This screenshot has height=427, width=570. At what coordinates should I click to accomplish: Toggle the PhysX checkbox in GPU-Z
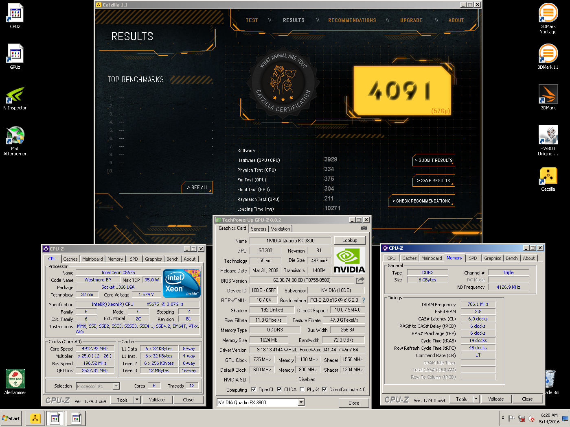(302, 390)
